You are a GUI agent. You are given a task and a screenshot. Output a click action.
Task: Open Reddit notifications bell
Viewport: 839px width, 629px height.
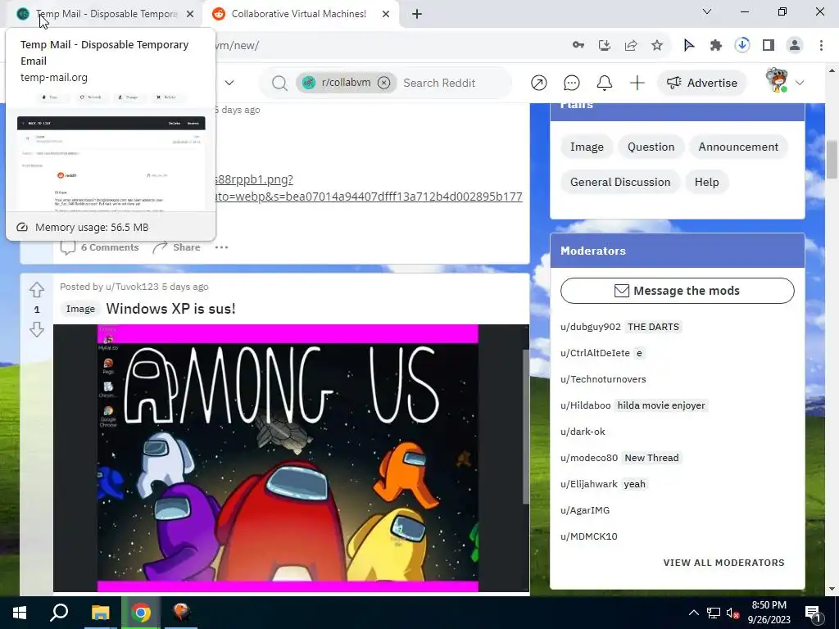[x=604, y=83]
